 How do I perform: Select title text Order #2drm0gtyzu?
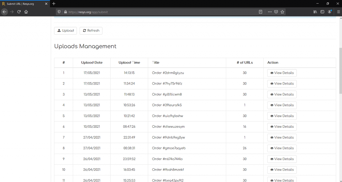click(168, 73)
